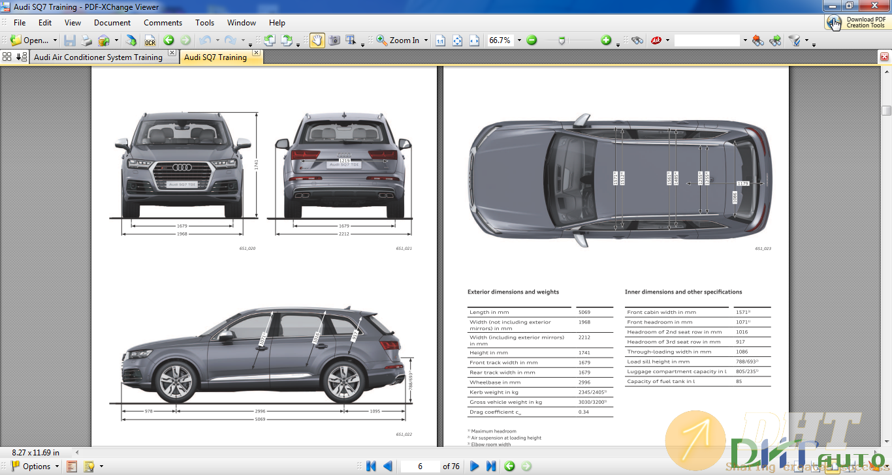Screen dimensions: 892x475
Task: Find previous search result
Action: pos(758,40)
